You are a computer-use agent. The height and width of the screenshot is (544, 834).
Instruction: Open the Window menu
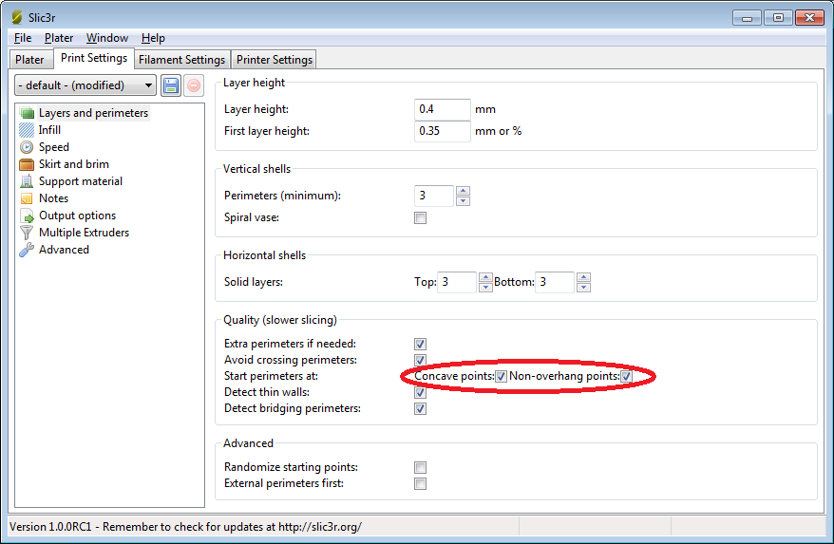pyautogui.click(x=107, y=38)
